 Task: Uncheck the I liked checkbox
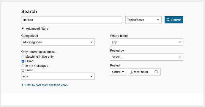[23, 61]
